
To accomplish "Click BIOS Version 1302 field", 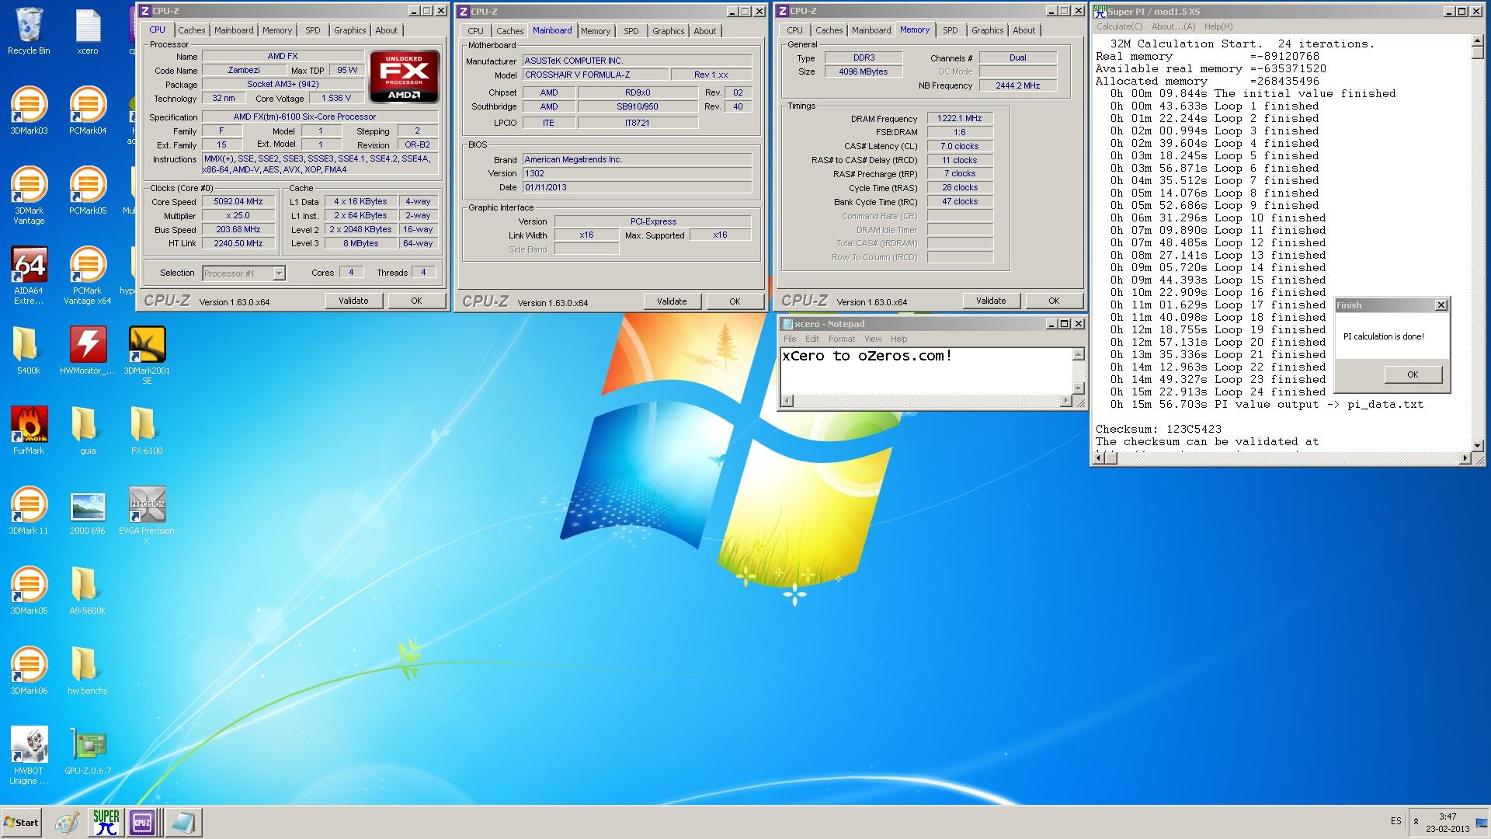I will [x=637, y=173].
